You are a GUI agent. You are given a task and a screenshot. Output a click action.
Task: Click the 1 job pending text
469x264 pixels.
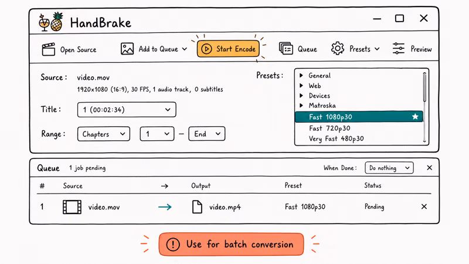click(x=87, y=168)
